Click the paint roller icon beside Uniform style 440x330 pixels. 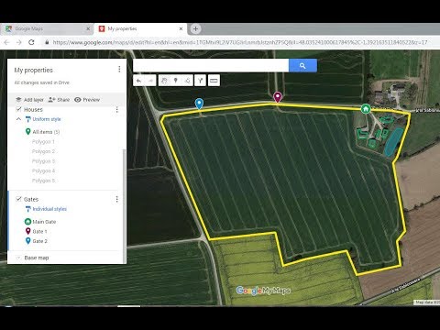click(x=28, y=119)
